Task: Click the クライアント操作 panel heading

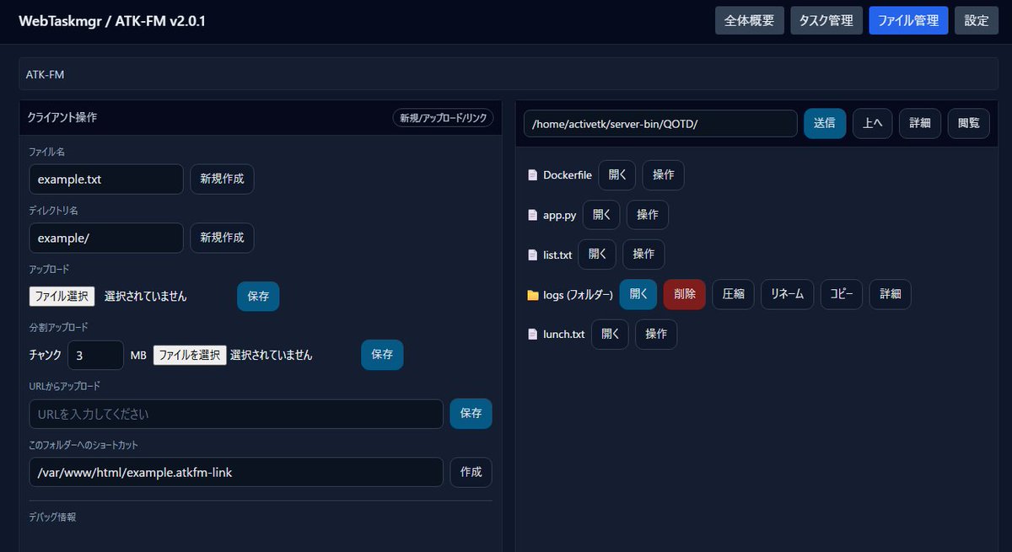Action: 62,118
